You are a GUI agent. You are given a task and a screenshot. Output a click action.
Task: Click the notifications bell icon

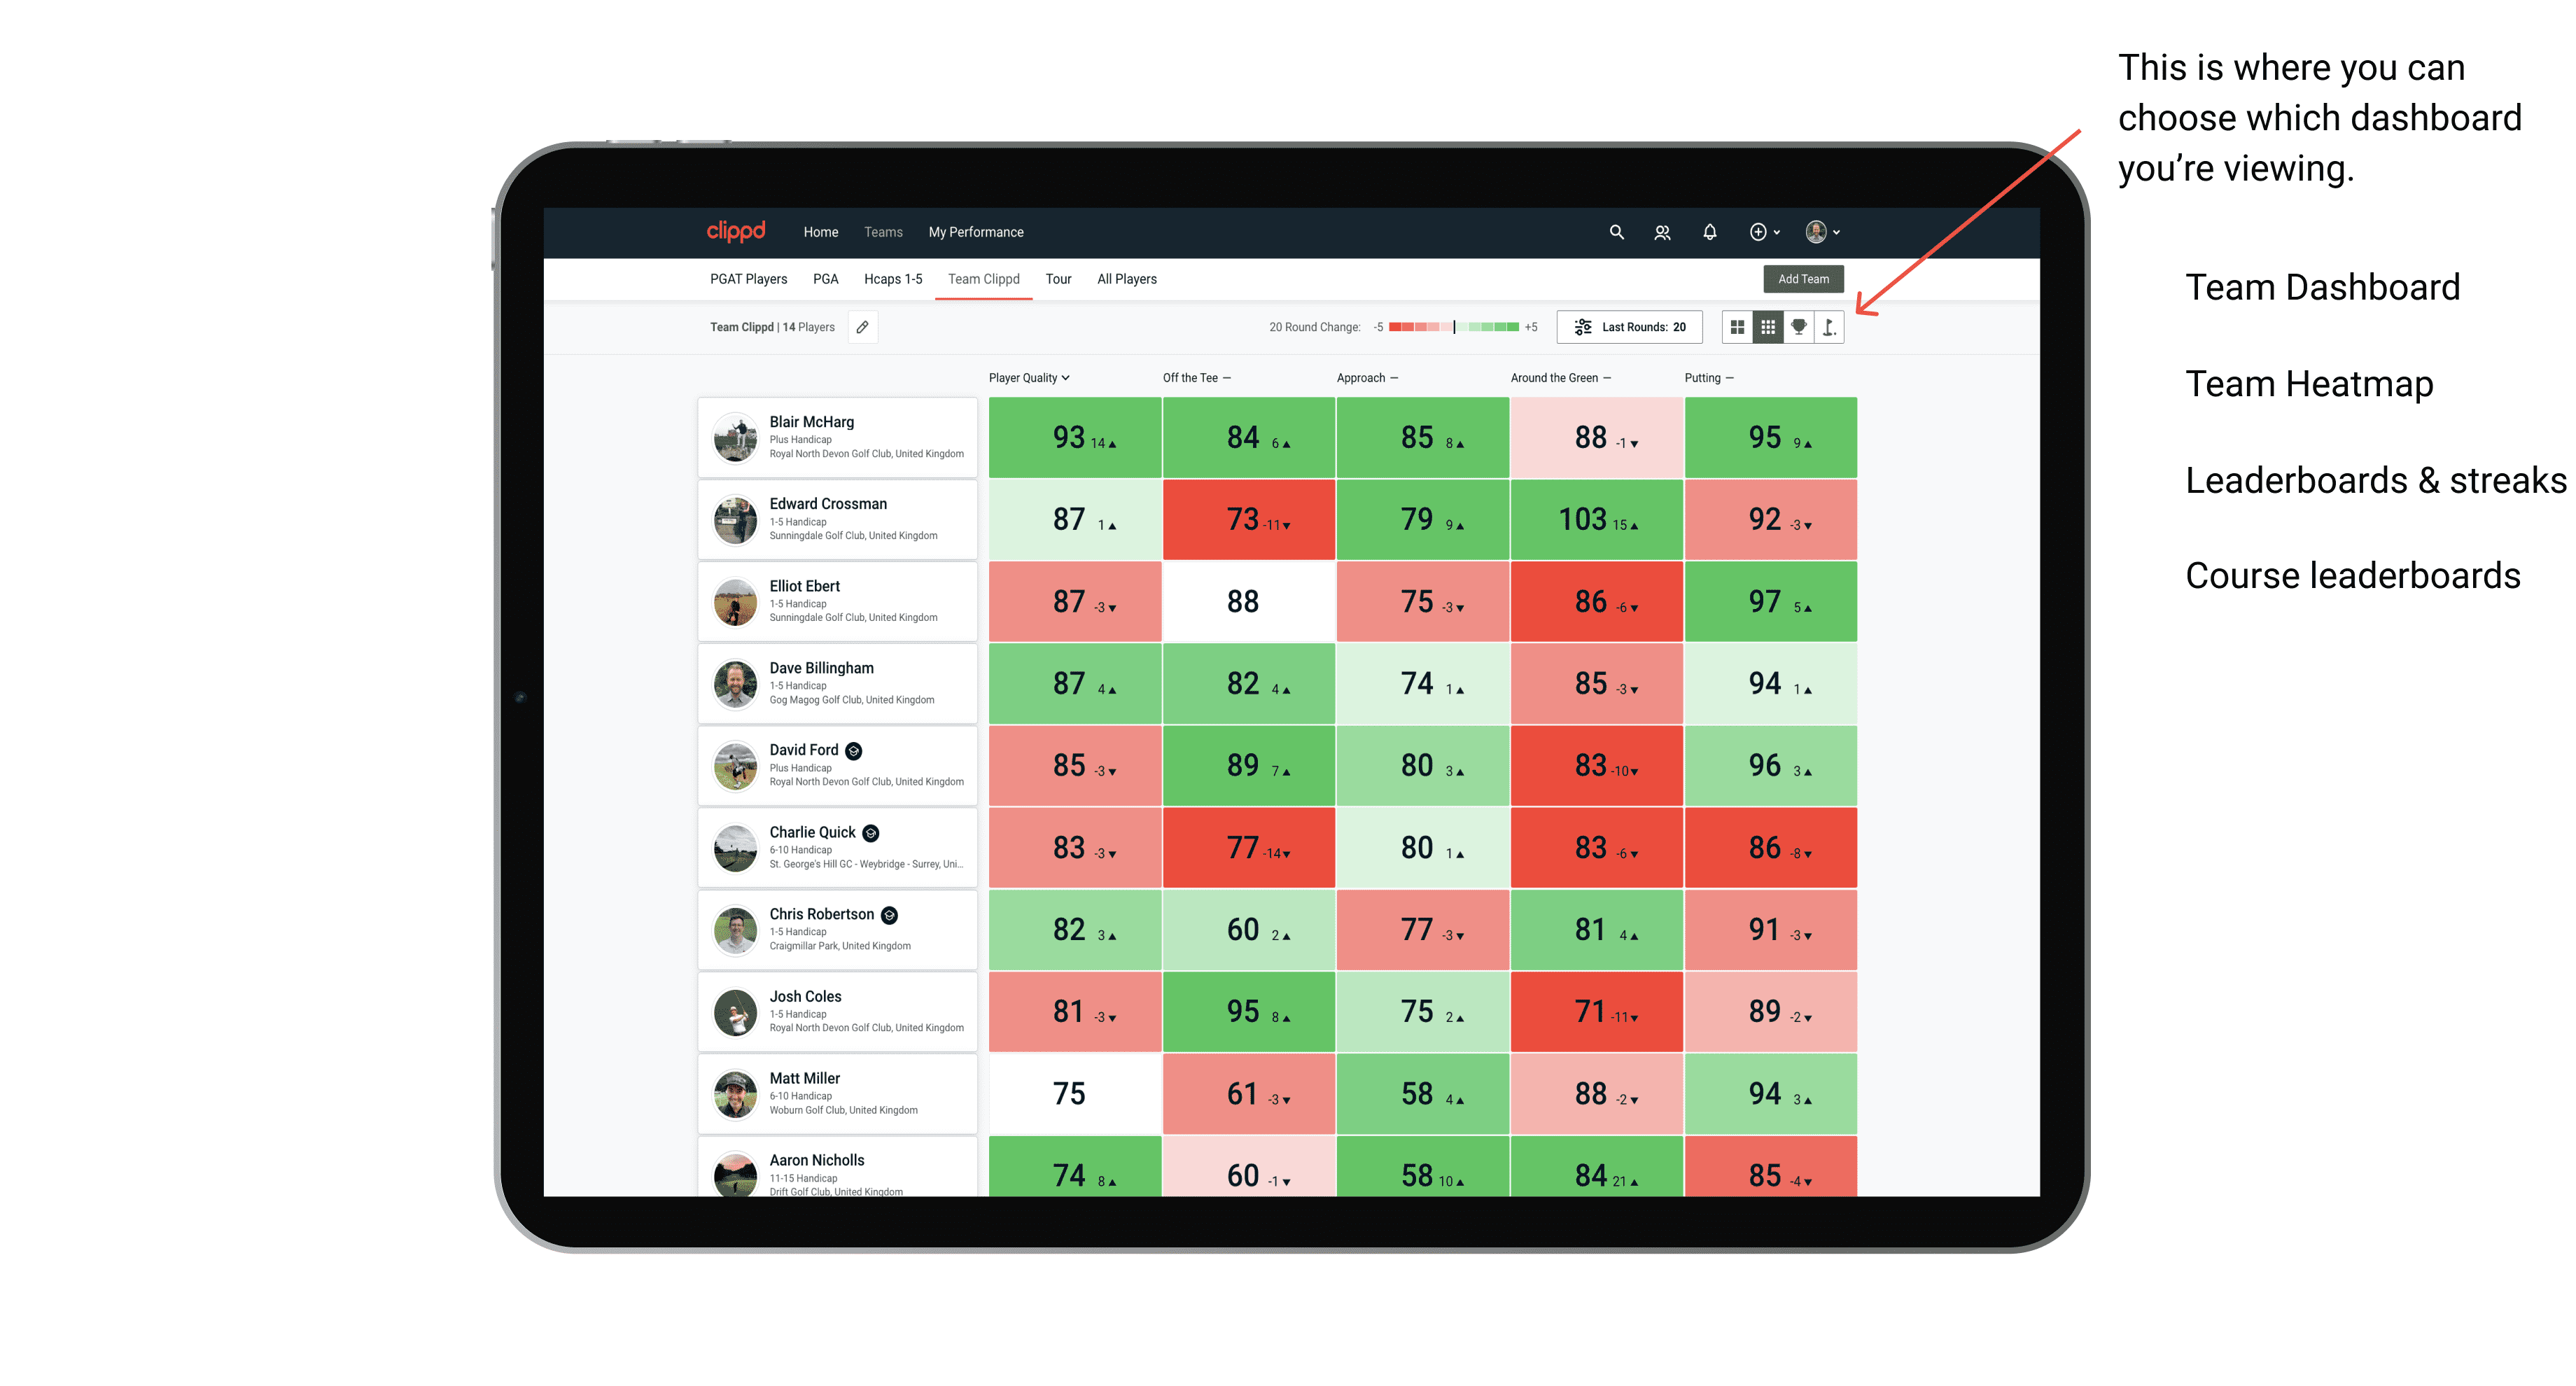pyautogui.click(x=1709, y=232)
